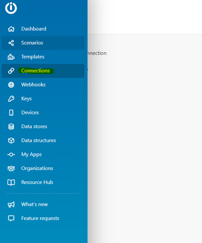Click the Feature requests chat bubble icon
The width and height of the screenshot is (202, 243).
11,219
